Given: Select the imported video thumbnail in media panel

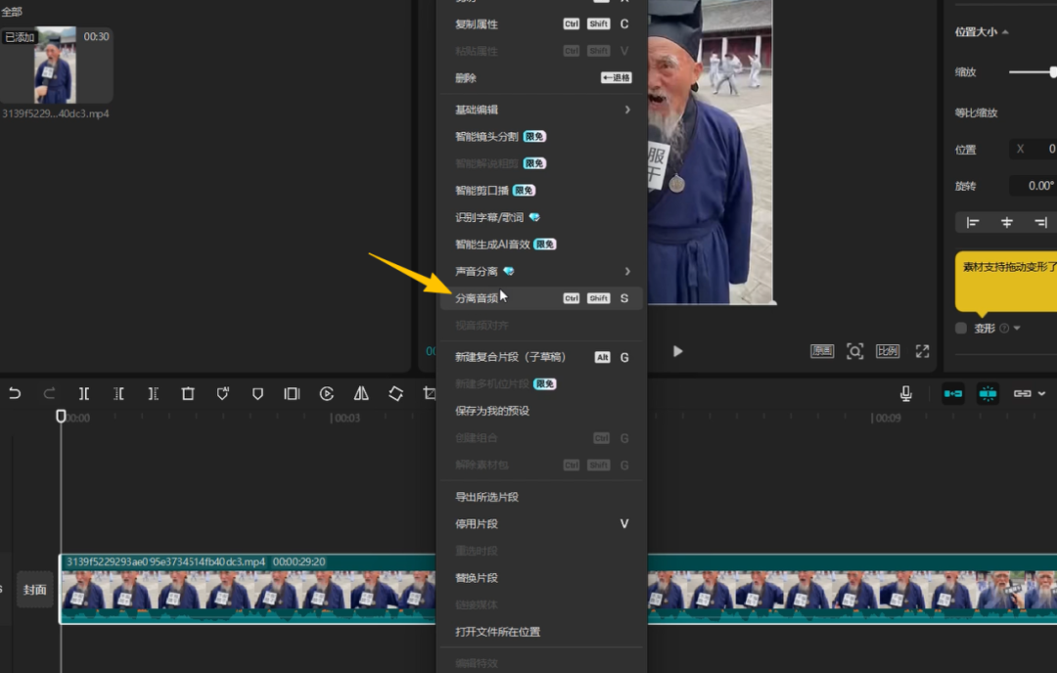Looking at the screenshot, I should pos(56,66).
